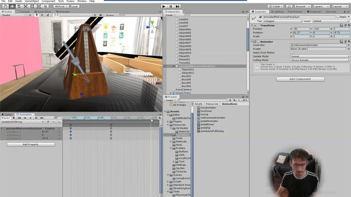
Task: Click the main toolbar Play button
Action: pos(164,7)
